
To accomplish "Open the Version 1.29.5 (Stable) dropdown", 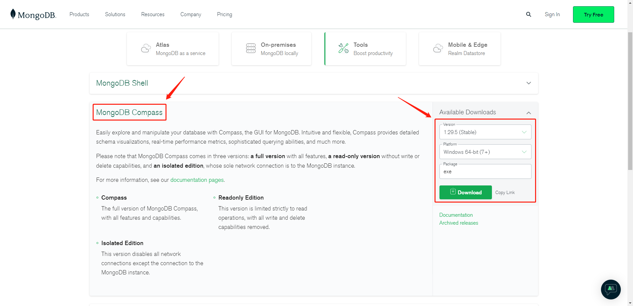I will pyautogui.click(x=485, y=132).
